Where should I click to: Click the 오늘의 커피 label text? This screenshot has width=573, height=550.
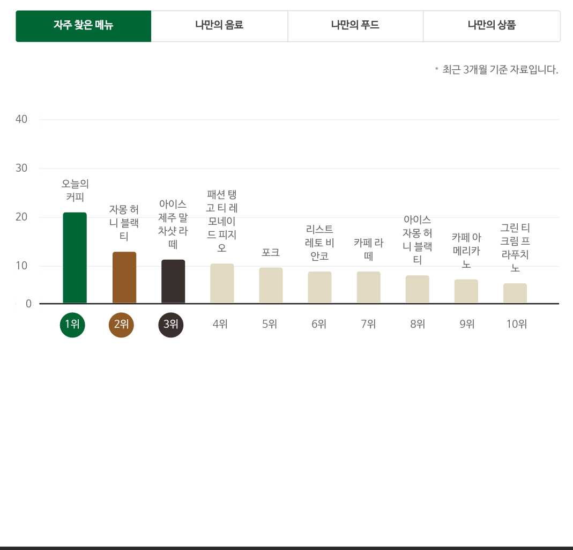75,190
